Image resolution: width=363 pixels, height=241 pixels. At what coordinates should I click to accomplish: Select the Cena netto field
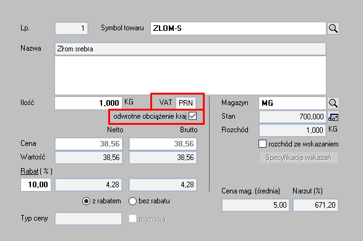click(88, 143)
